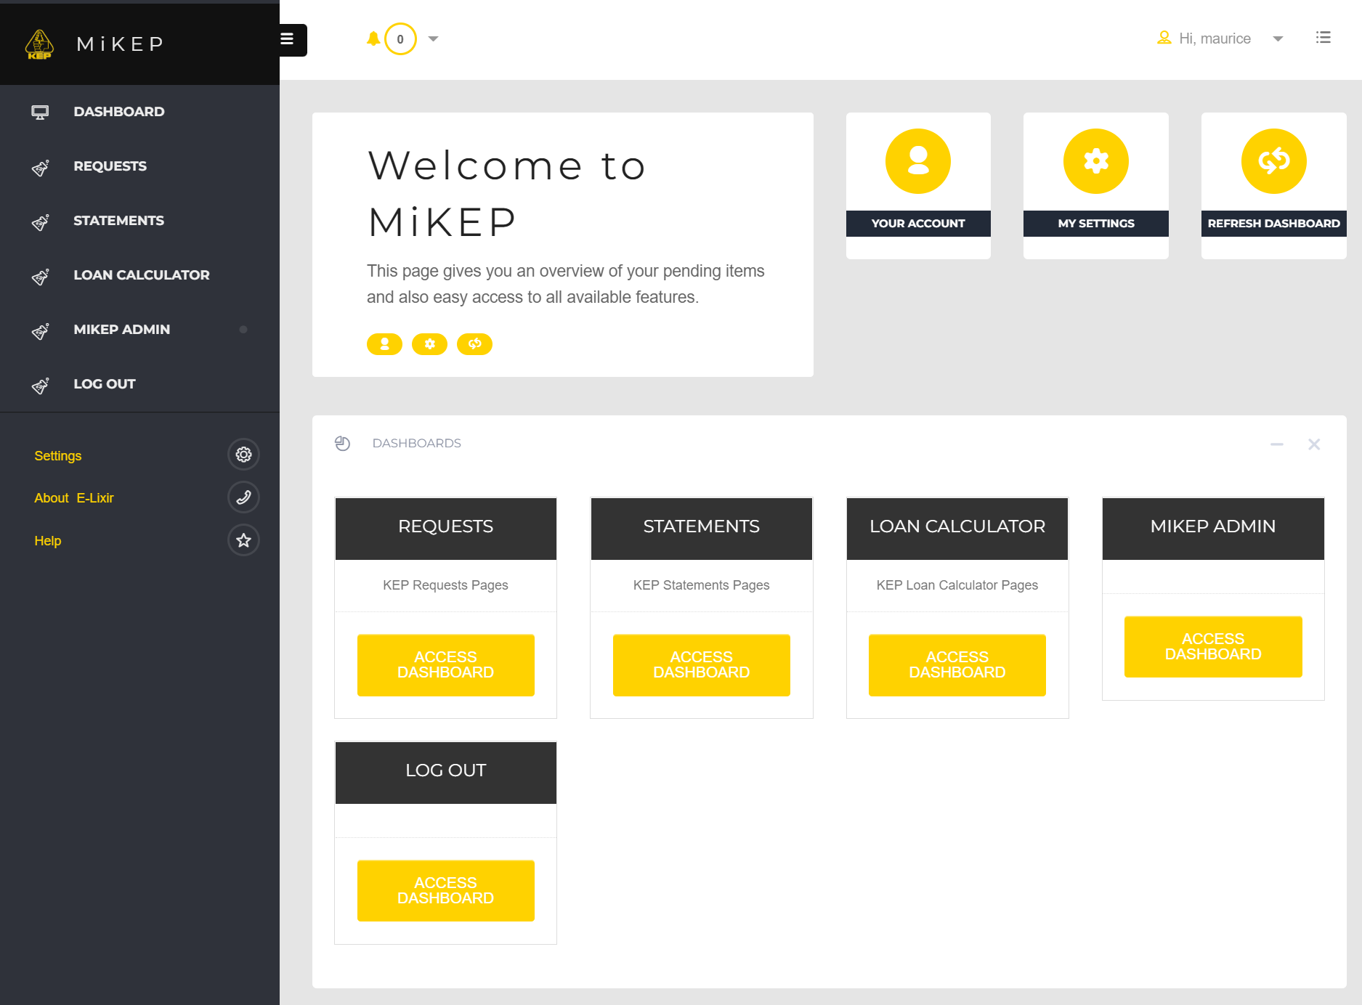The height and width of the screenshot is (1005, 1362).
Task: Expand the notifications dropdown arrow
Action: click(x=434, y=39)
